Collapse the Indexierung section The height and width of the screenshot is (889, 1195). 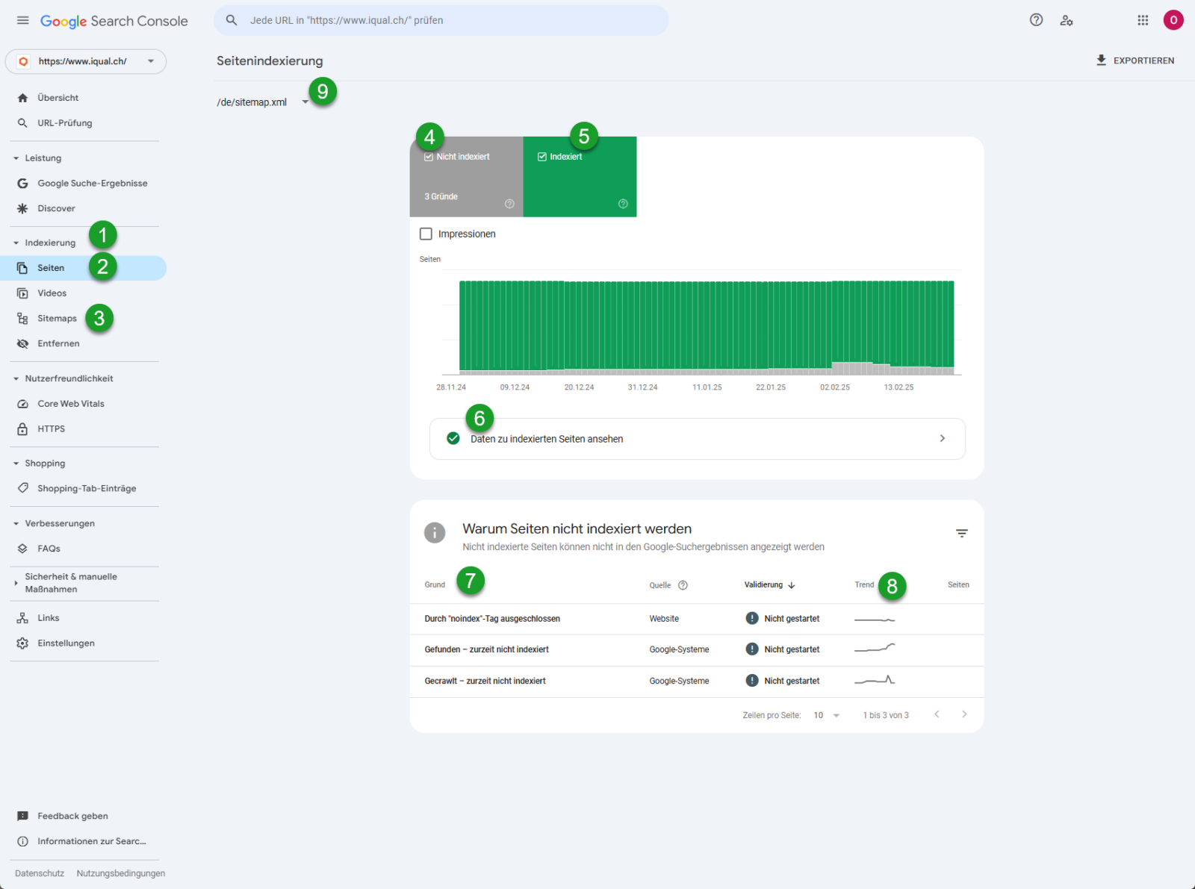click(16, 243)
